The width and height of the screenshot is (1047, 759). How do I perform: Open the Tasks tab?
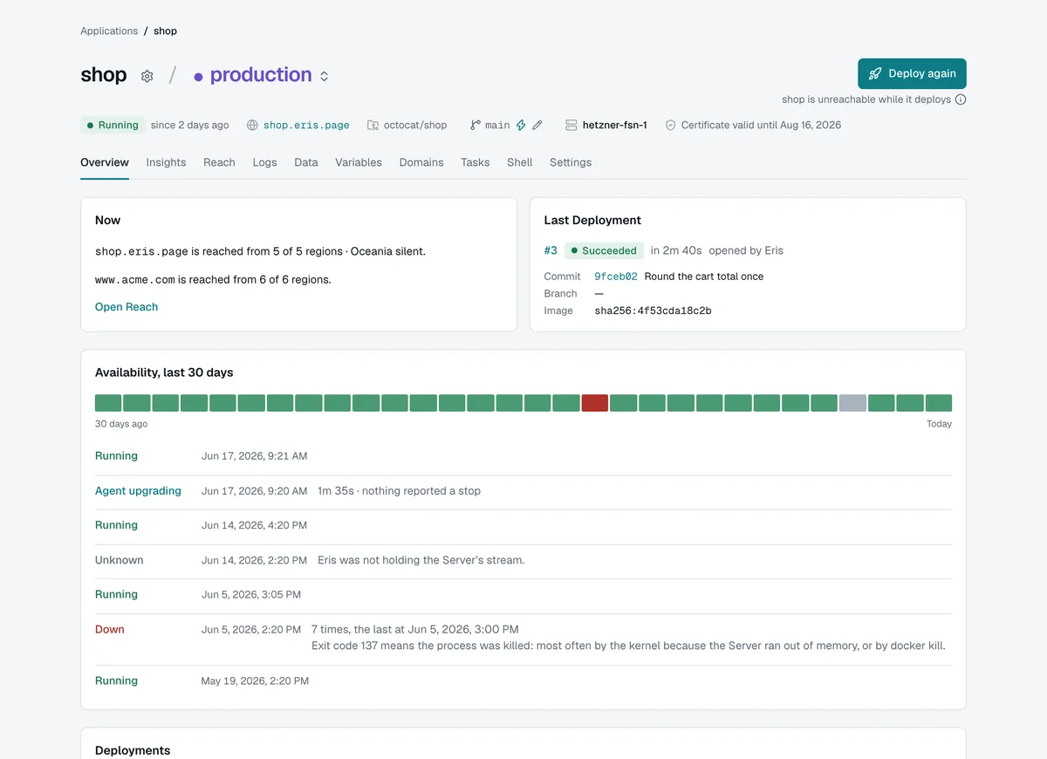(476, 162)
